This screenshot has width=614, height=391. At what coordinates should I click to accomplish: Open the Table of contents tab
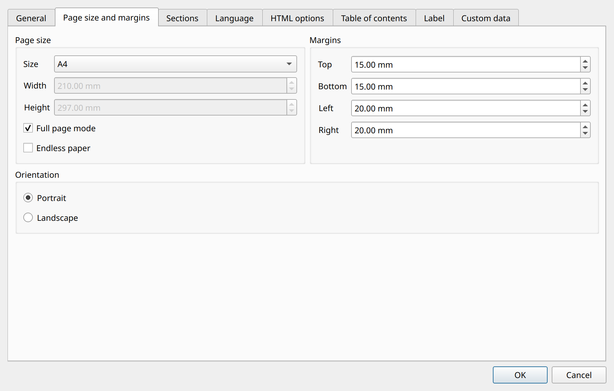pos(374,18)
